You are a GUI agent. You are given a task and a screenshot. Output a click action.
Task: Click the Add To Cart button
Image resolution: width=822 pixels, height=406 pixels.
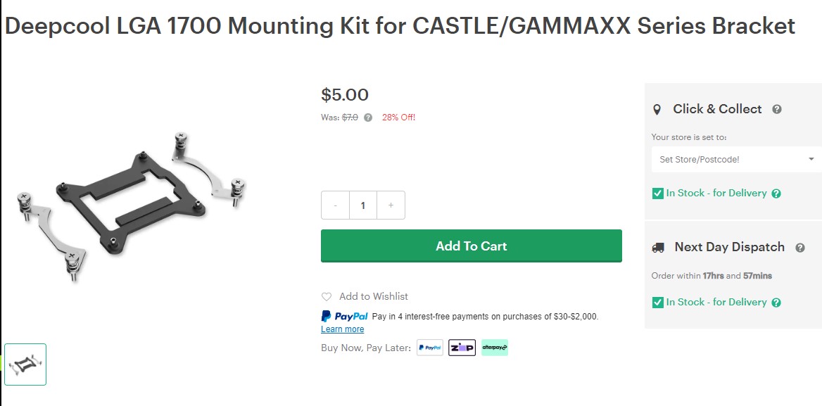click(x=471, y=246)
